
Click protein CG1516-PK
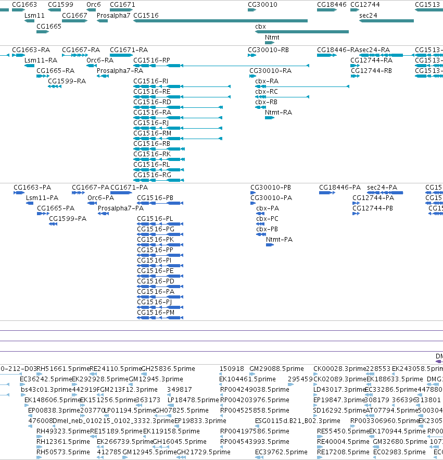point(160,245)
